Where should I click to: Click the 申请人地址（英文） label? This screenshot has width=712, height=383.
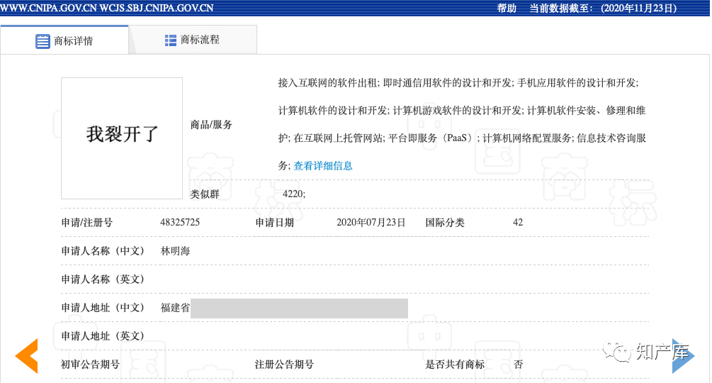coord(103,335)
